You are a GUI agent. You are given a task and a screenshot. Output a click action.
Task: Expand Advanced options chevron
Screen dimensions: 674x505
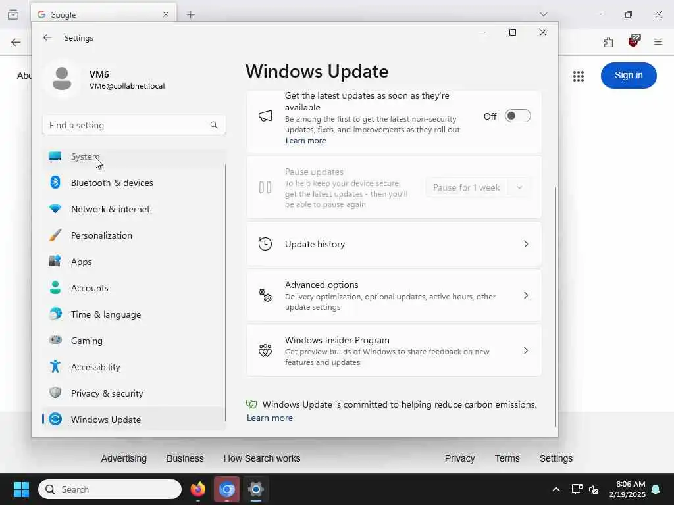[526, 295]
